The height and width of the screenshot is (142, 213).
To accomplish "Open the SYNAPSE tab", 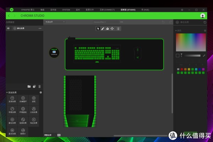I will pos(28,10).
